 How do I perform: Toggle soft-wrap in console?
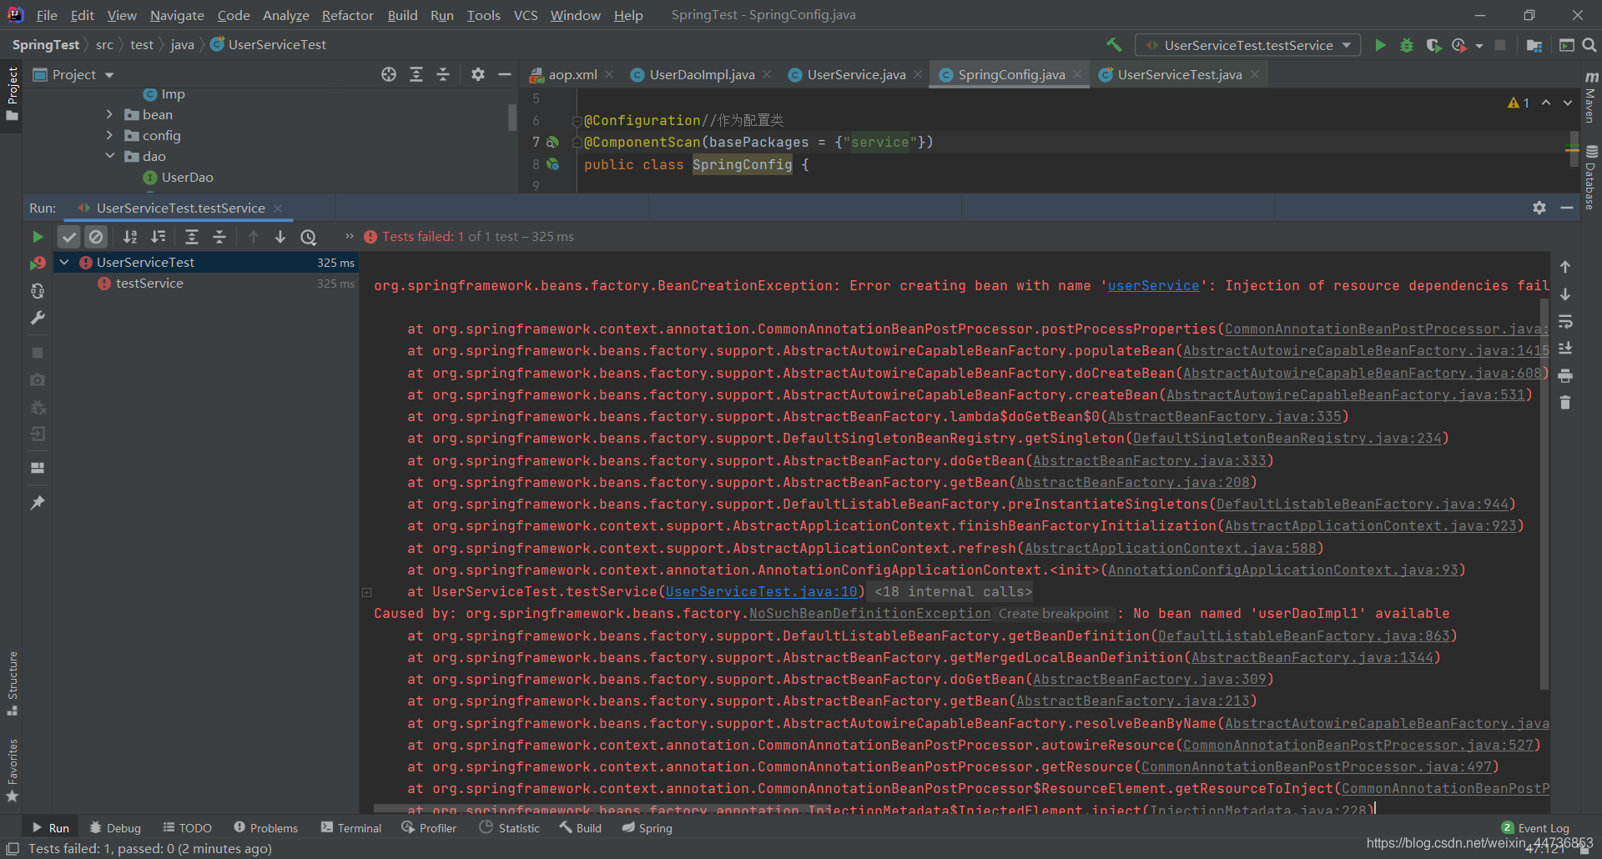[x=1565, y=321]
